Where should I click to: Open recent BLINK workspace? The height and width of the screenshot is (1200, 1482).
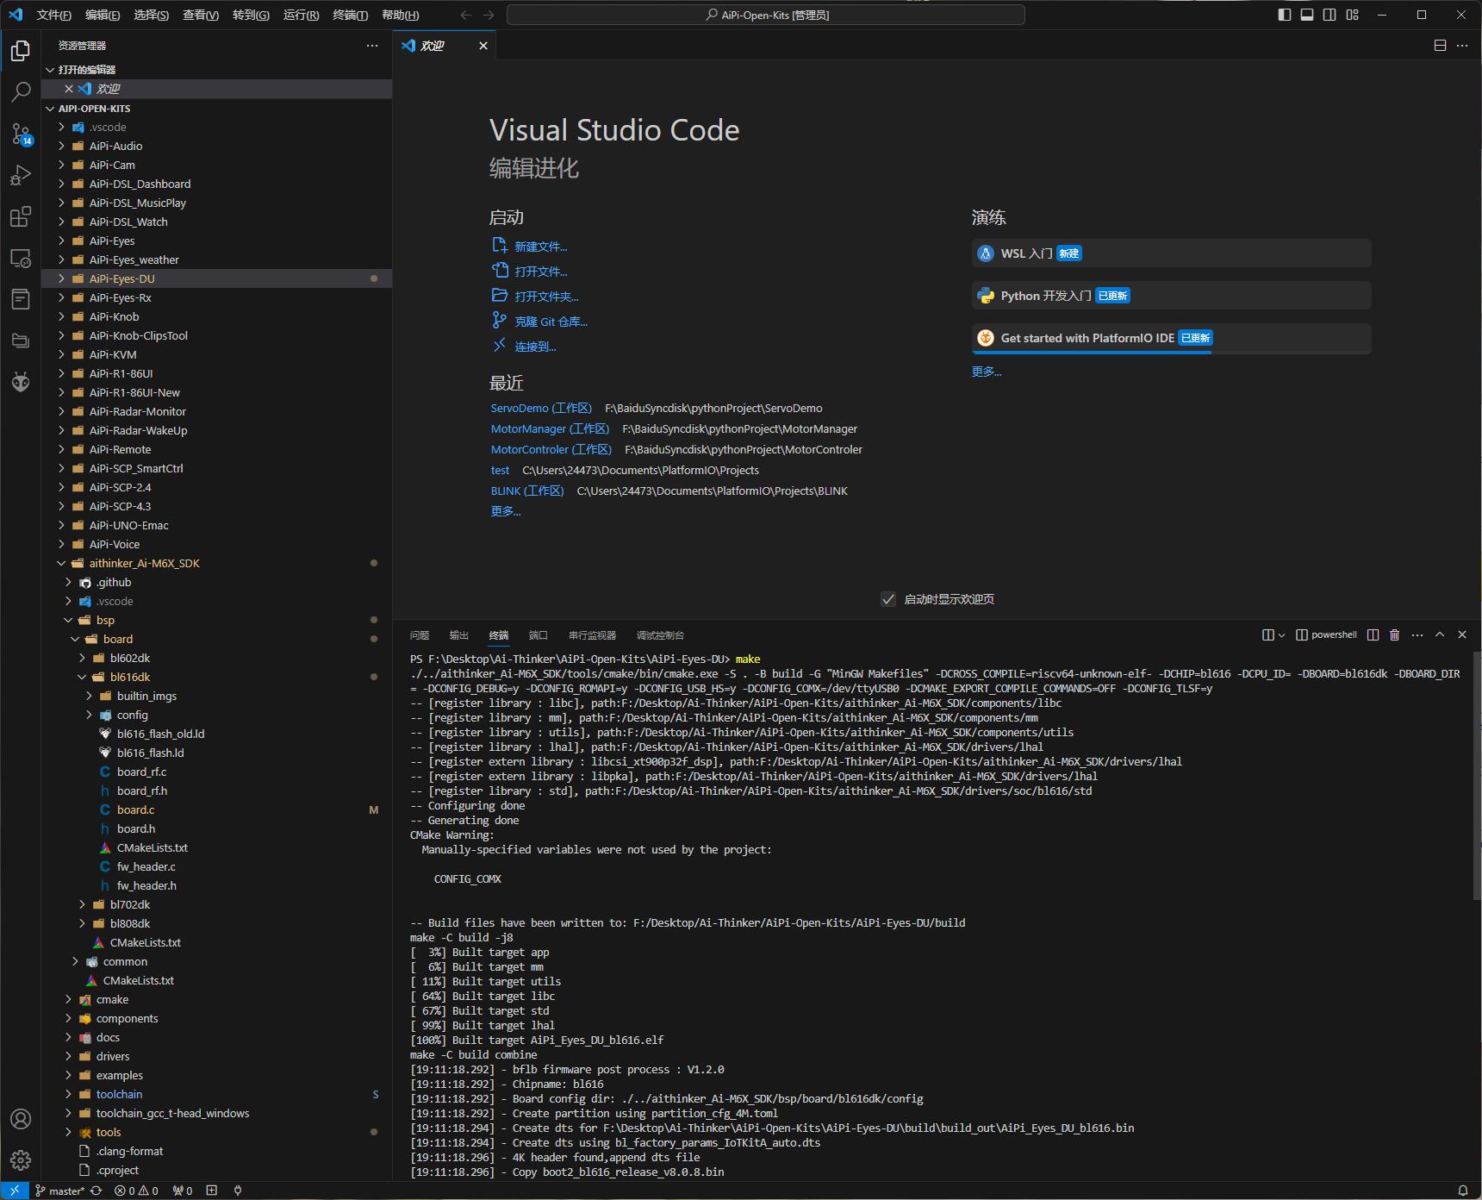tap(527, 491)
